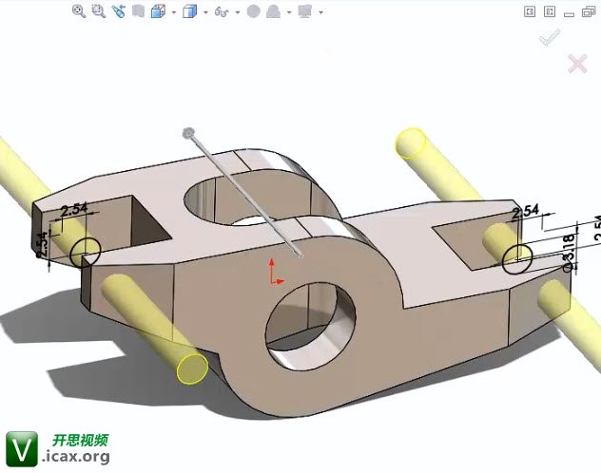Screen dimensions: 601x473
Task: Open Edit Appearance sphere icon
Action: pyautogui.click(x=253, y=11)
